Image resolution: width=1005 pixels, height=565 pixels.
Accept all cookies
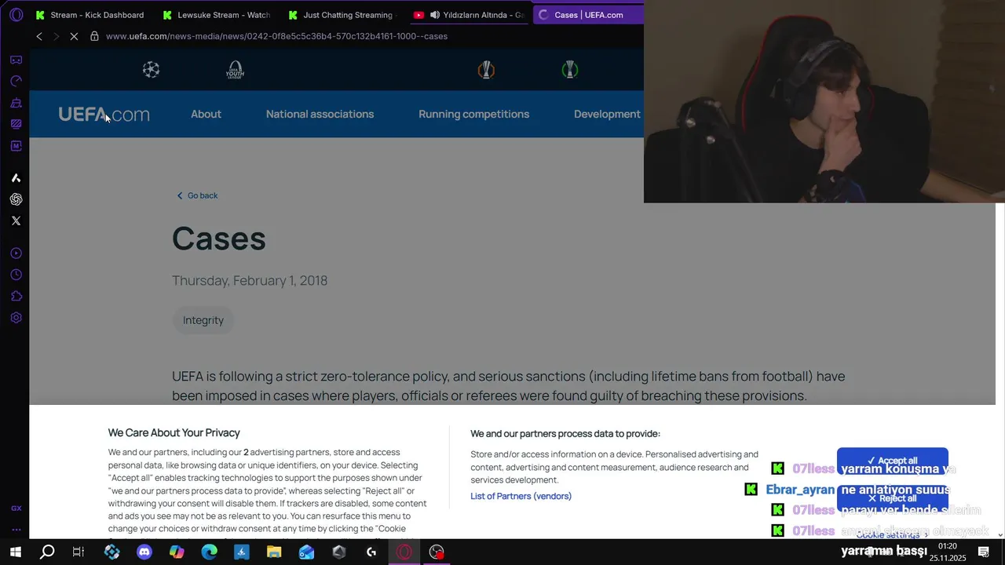pos(892,461)
